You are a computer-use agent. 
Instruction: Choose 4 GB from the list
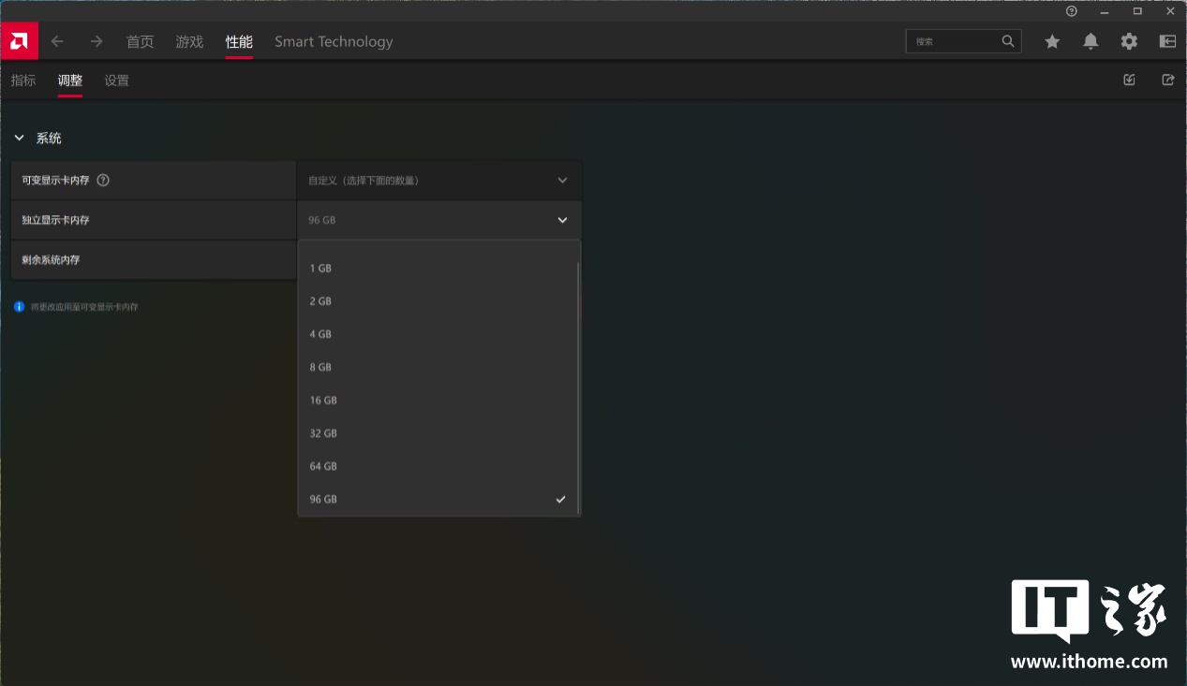tap(438, 334)
